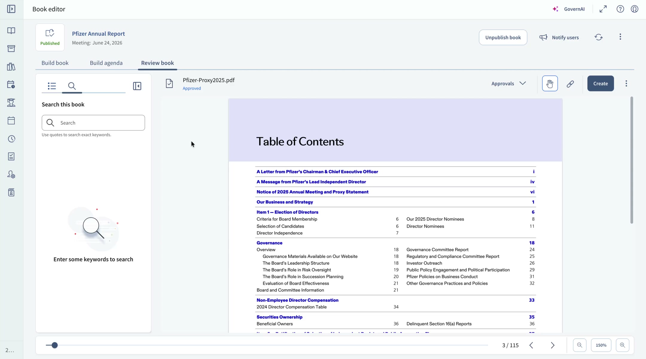Click 'Our 2025 Director Nominees' entry
The image size is (646, 359).
[x=435, y=219]
